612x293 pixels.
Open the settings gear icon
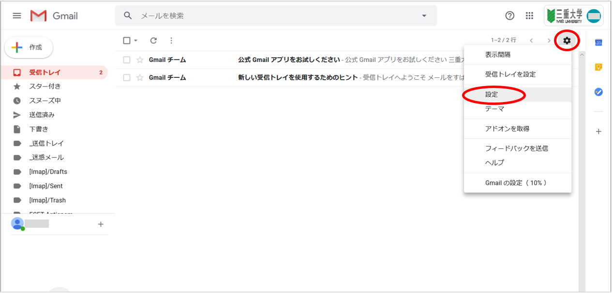[567, 41]
